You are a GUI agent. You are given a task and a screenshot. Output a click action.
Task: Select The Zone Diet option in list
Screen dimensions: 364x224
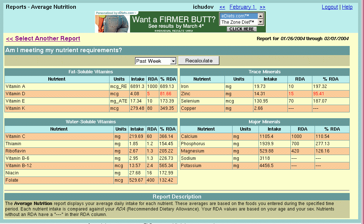[x=237, y=22]
